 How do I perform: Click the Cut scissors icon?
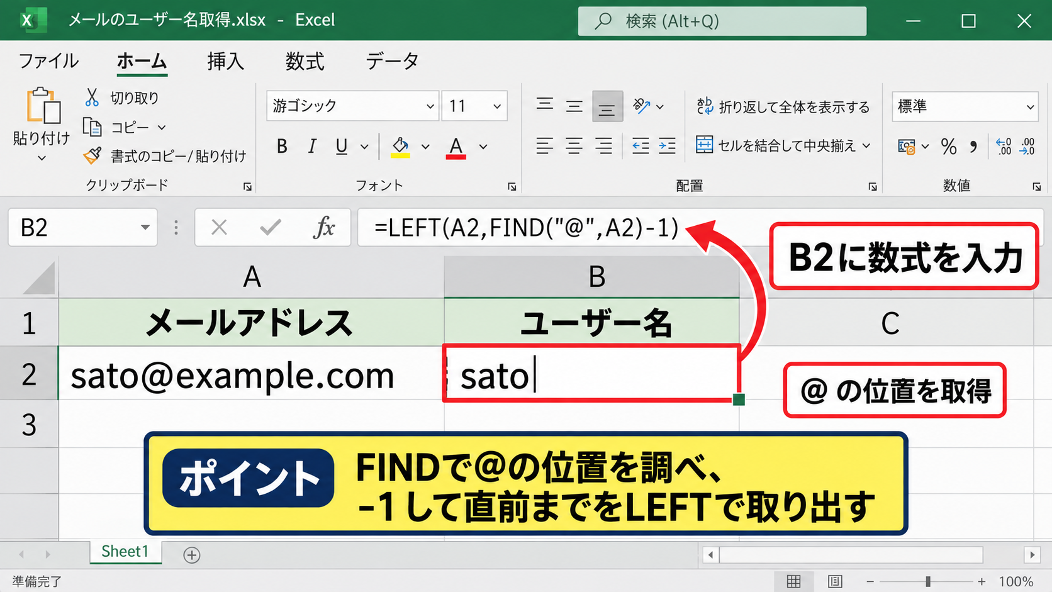[x=92, y=98]
